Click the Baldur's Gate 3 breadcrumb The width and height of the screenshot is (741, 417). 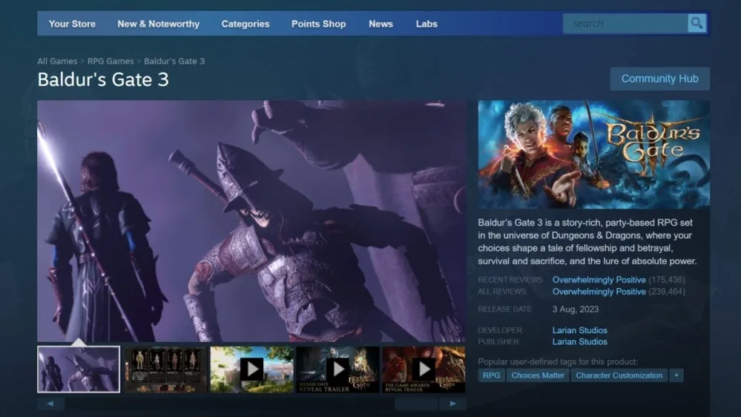click(x=174, y=61)
